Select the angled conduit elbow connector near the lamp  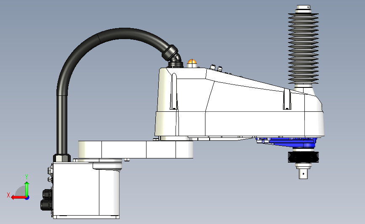[173, 55]
